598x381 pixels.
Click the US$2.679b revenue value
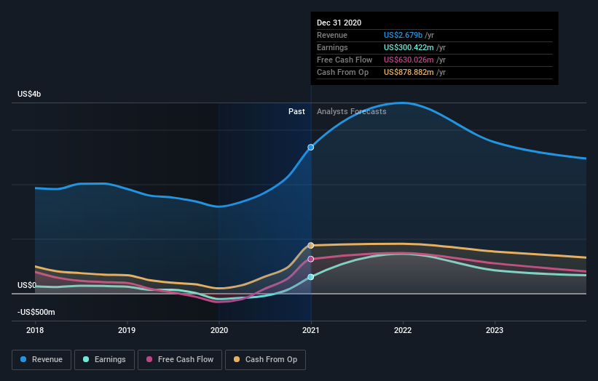coord(403,35)
